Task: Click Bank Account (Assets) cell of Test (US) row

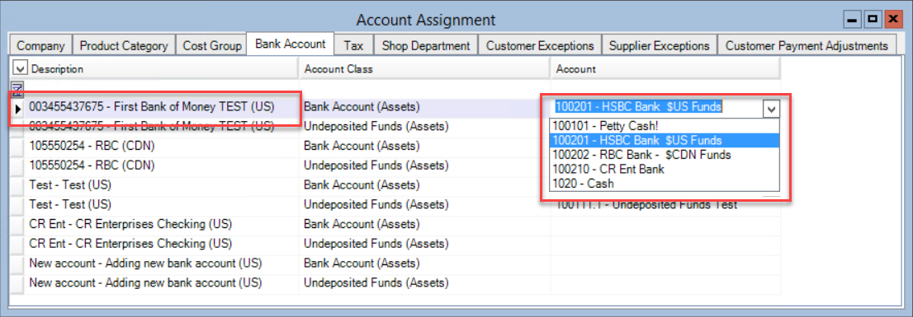Action: tap(424, 185)
